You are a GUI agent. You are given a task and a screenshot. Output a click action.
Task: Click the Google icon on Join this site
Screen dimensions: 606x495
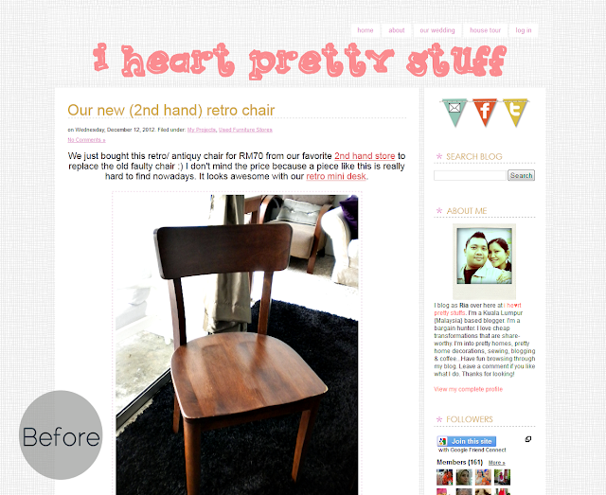point(442,441)
